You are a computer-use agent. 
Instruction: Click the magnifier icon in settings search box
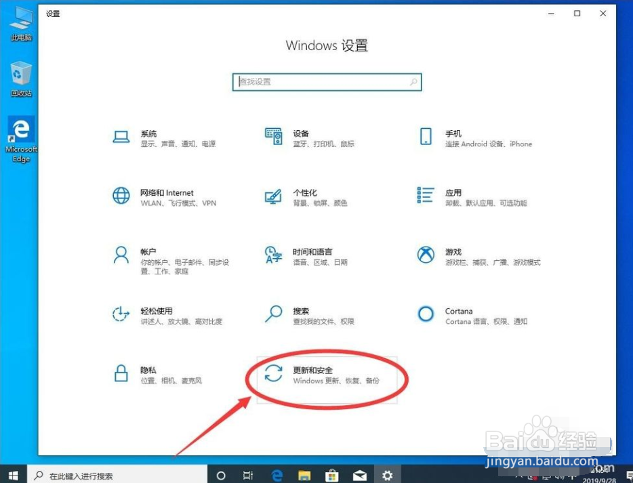[413, 83]
